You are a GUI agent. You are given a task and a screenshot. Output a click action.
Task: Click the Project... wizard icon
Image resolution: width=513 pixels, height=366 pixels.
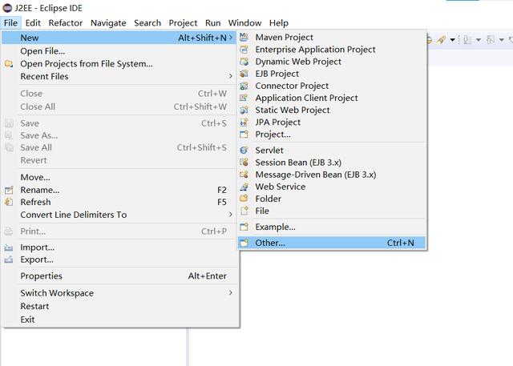pyautogui.click(x=244, y=134)
